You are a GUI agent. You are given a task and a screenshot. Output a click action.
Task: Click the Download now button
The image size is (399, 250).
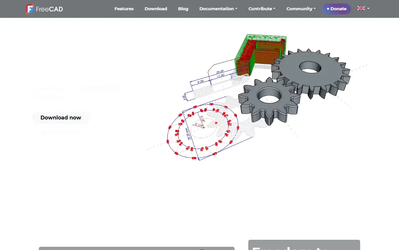click(x=61, y=117)
